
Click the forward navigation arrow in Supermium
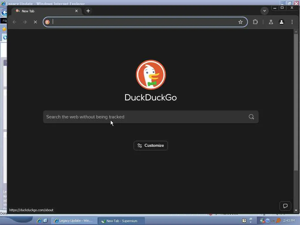(x=25, y=22)
